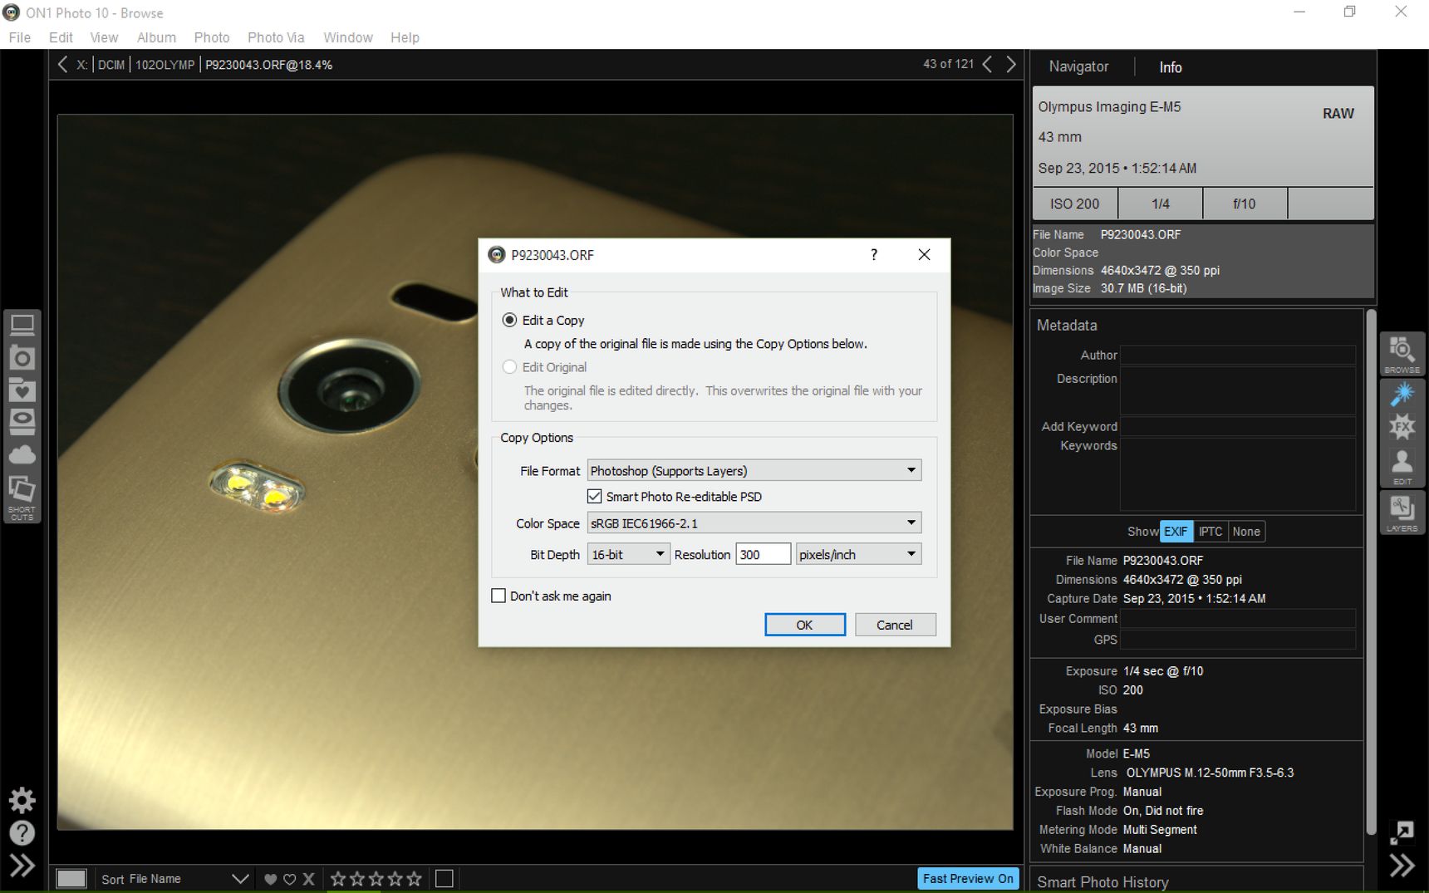This screenshot has height=893, width=1429.
Task: Close the P9230043.ORF dialog
Action: tap(924, 255)
